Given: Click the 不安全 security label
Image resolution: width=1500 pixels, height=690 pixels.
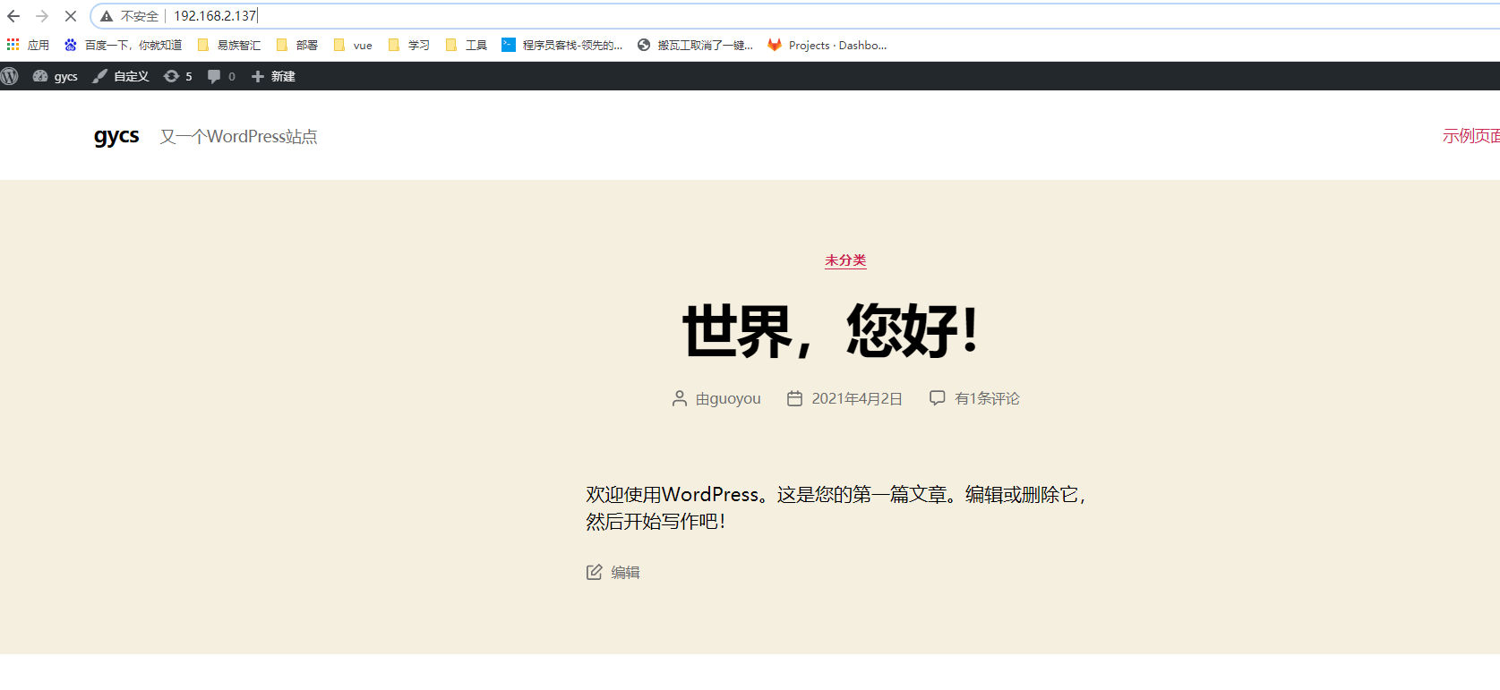Looking at the screenshot, I should pos(140,16).
